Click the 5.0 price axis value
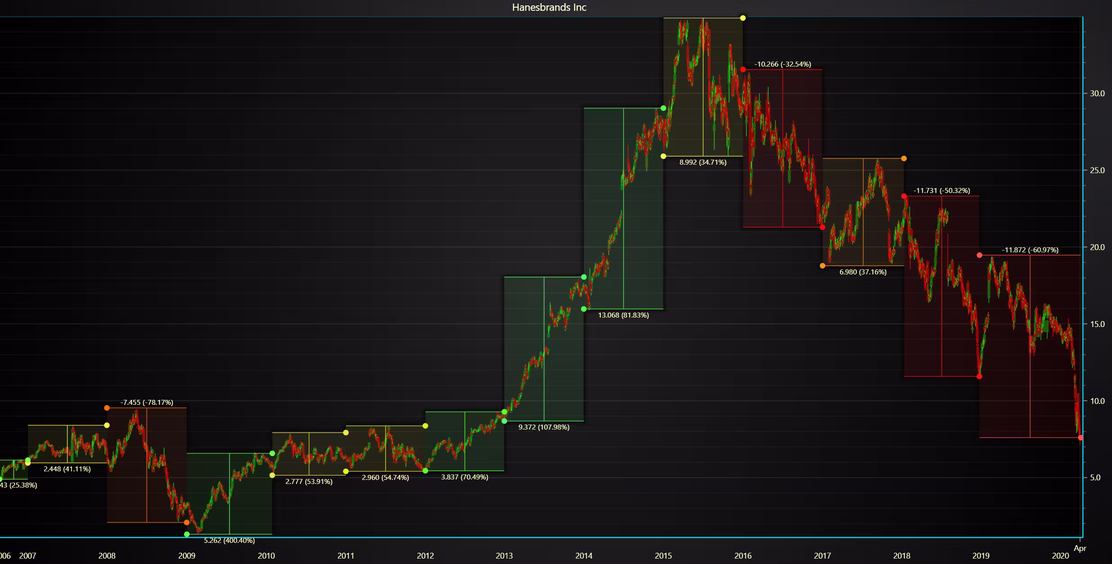 pyautogui.click(x=1095, y=478)
